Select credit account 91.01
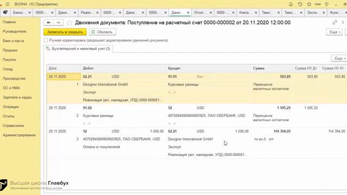This screenshot has width=347, height=195. [172, 77]
